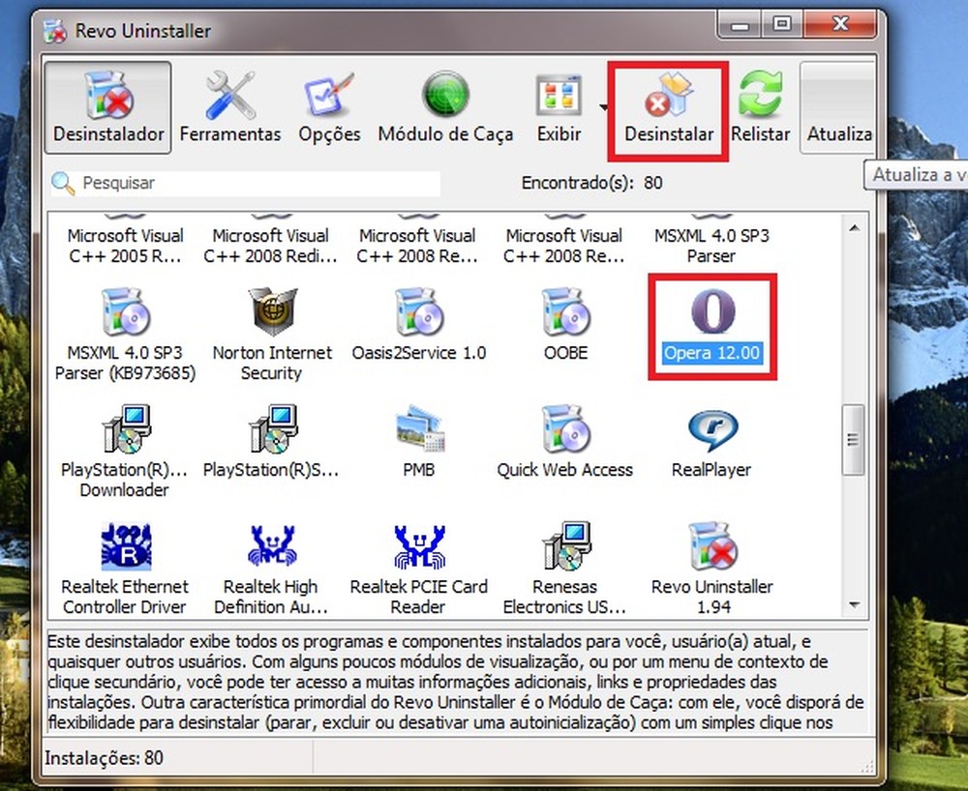Click the Desinstalar button
This screenshot has width=968, height=791.
pos(669,111)
